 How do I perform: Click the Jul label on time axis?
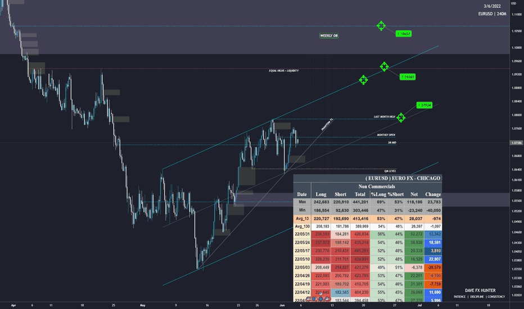click(419, 305)
